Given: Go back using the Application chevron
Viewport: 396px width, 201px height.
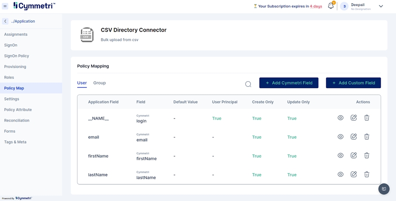Looking at the screenshot, I should [5, 21].
